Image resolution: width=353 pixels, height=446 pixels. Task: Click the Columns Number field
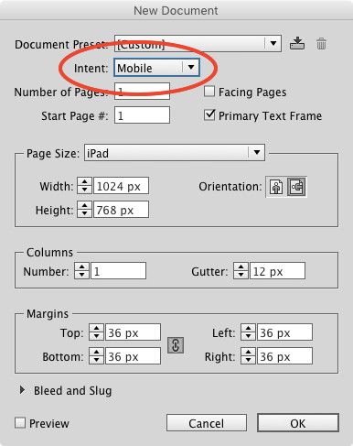click(118, 271)
